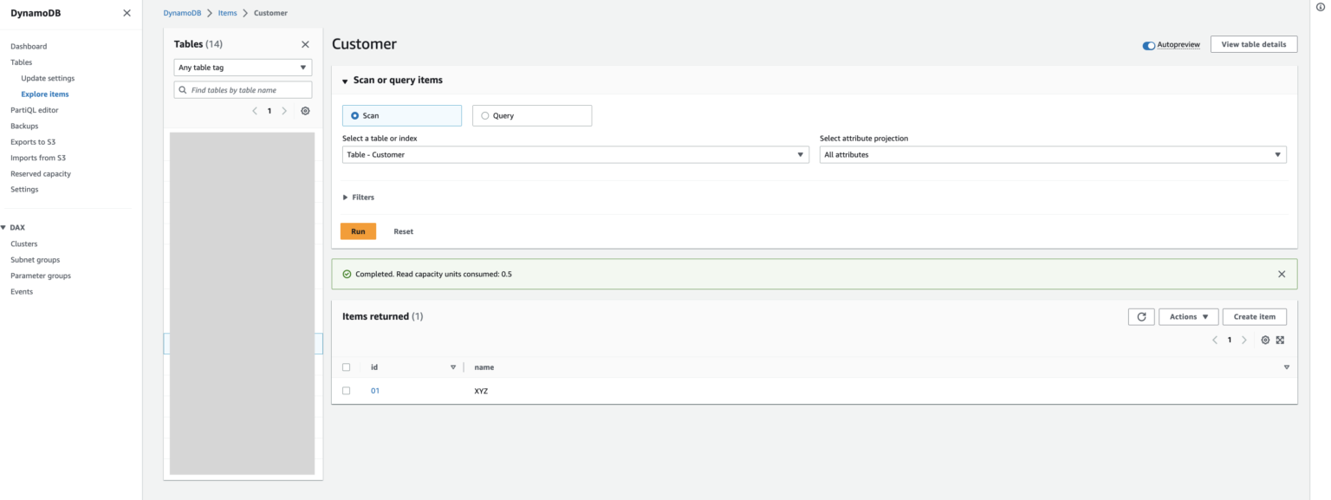Select the Query radio button

pyautogui.click(x=485, y=115)
